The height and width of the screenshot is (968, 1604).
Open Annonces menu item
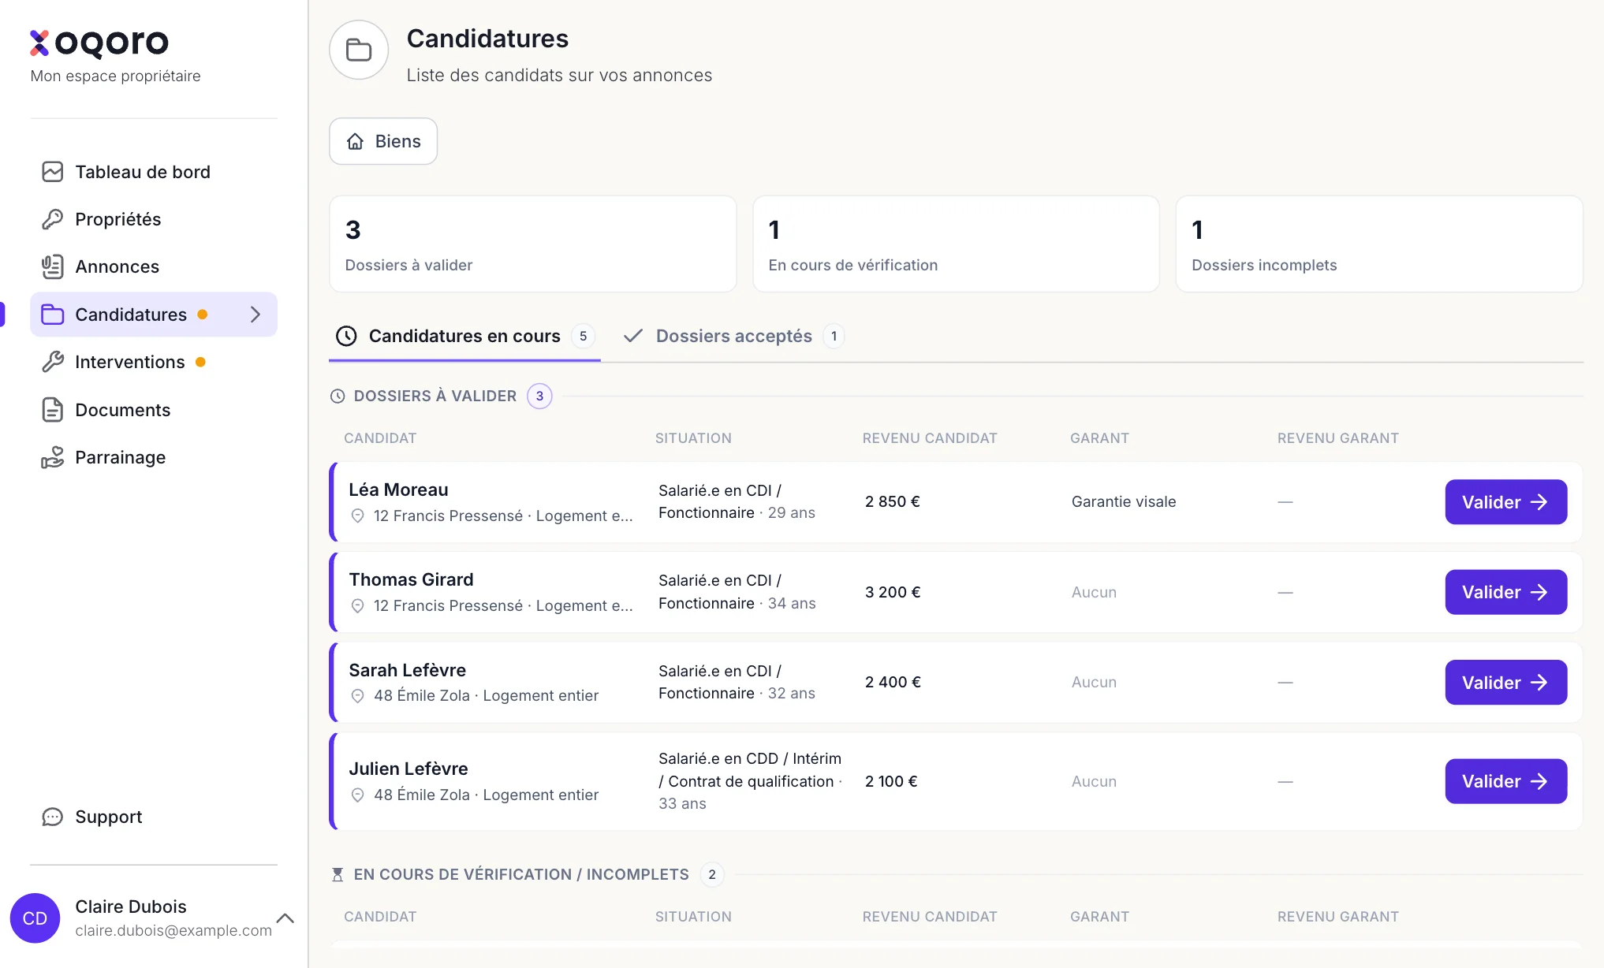click(x=154, y=266)
